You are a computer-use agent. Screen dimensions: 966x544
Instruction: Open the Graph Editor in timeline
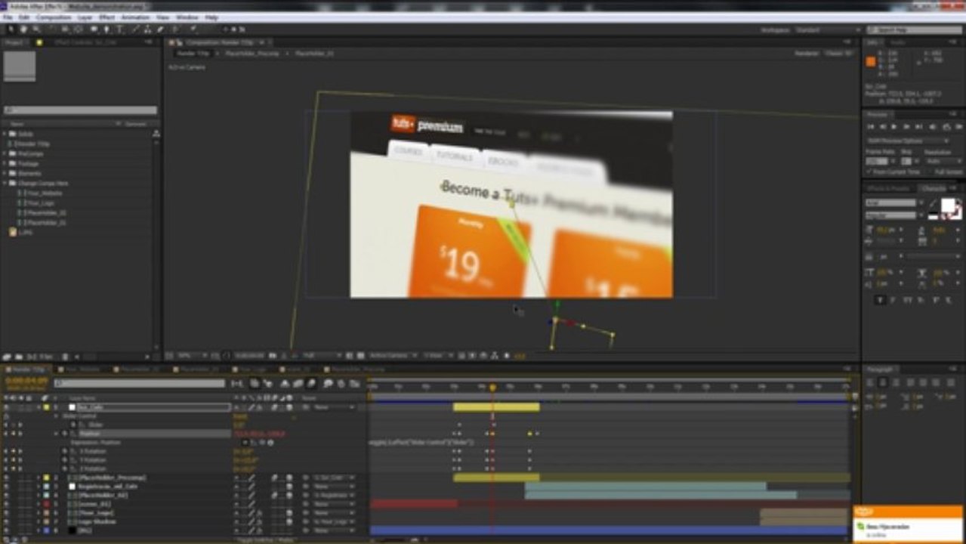click(353, 384)
